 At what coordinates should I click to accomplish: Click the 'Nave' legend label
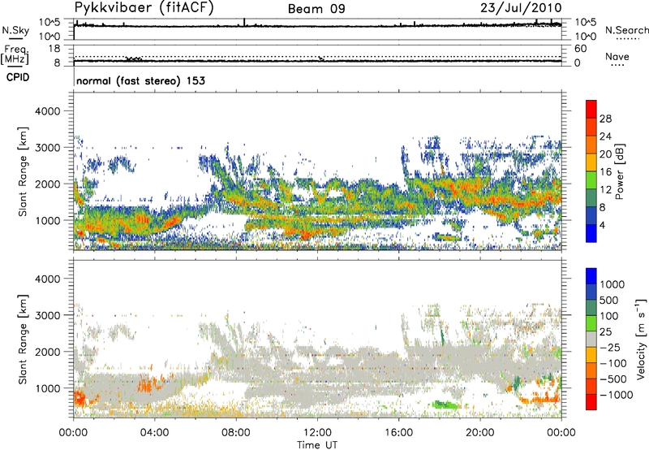coord(617,56)
